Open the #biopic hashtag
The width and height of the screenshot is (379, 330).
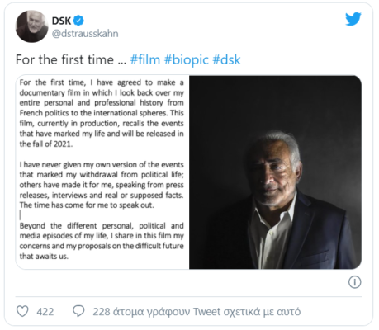187,59
